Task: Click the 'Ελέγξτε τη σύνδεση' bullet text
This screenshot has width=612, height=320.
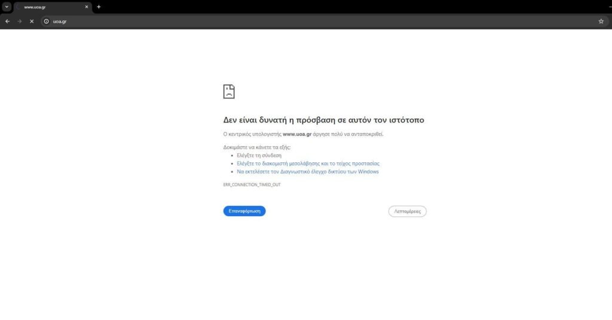Action: click(259, 155)
